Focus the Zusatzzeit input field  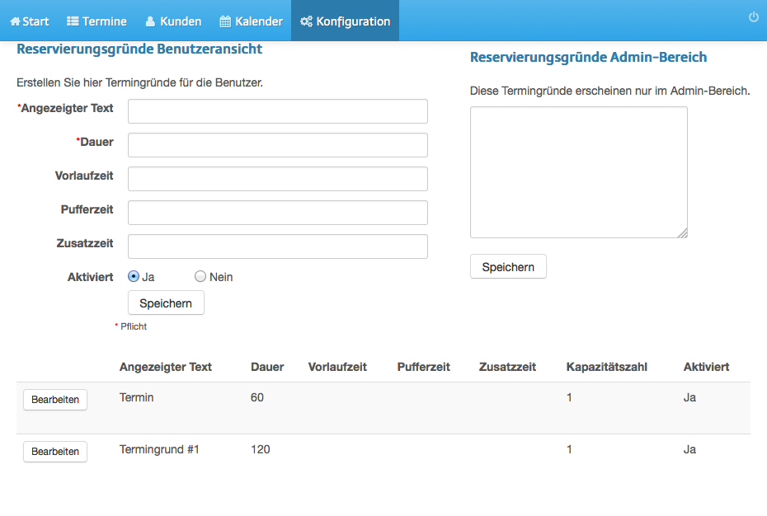[278, 246]
